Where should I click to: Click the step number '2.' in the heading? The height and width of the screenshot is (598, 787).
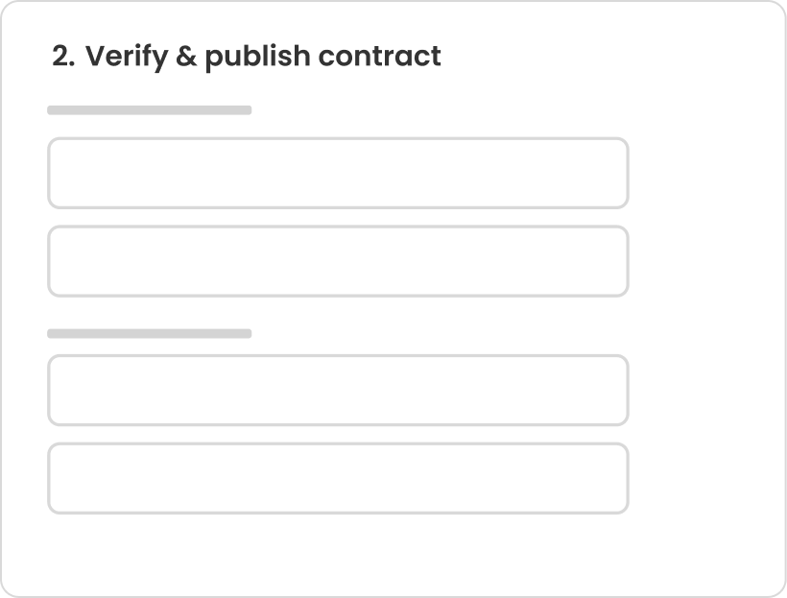[x=61, y=55]
